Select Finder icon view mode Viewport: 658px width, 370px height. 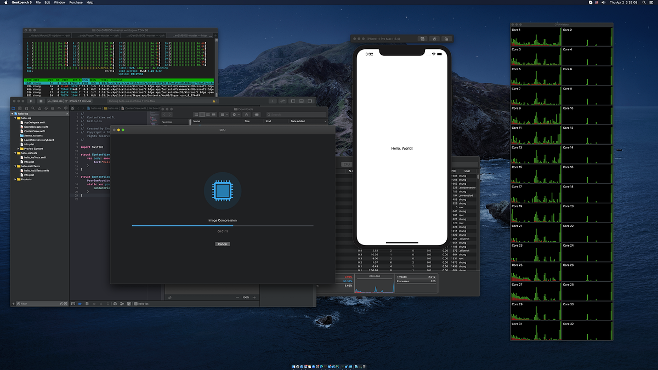click(196, 115)
